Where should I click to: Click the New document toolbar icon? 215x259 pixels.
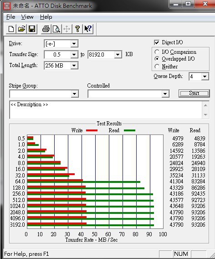click(11, 29)
